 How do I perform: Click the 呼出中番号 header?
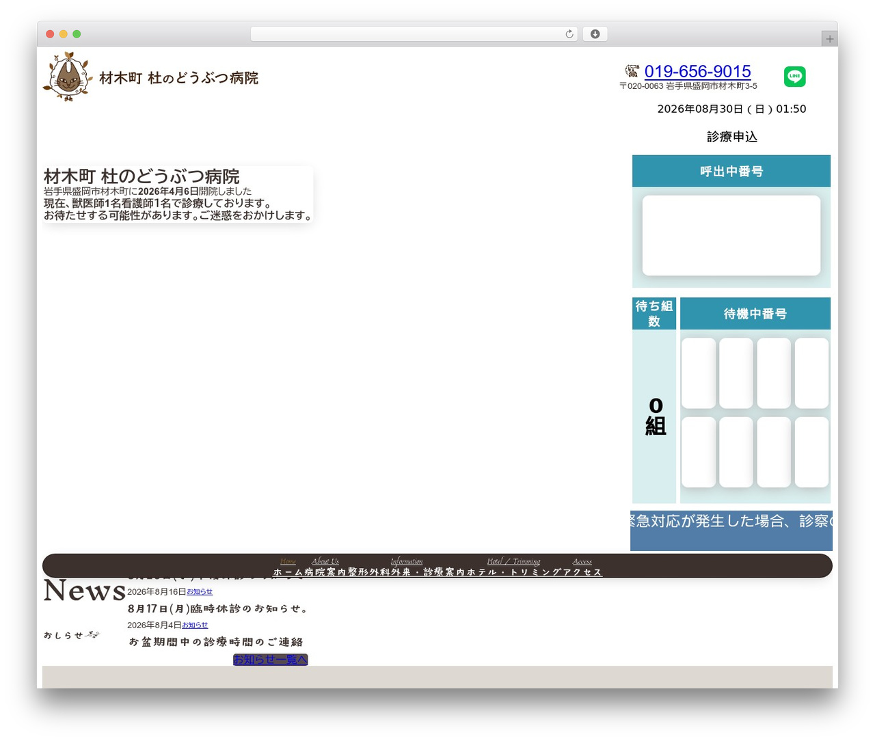coord(731,171)
